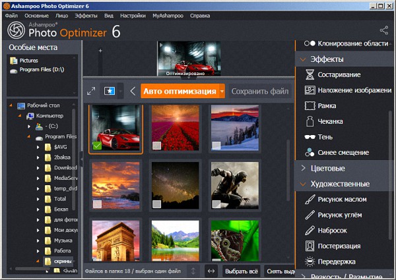The image size is (396, 280).
Task: Check the red flower field photo checkbox
Action: point(156,146)
